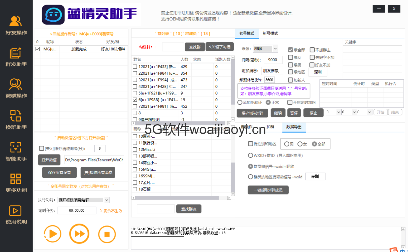Click the 继续 button
The width and height of the screenshot is (408, 252).
pyautogui.click(x=278, y=113)
